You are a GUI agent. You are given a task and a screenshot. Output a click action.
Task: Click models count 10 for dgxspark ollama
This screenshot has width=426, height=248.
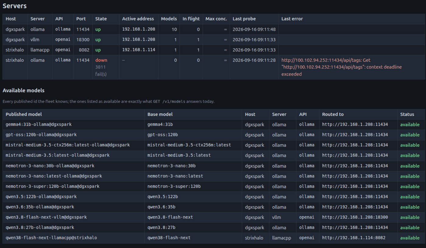pos(174,29)
